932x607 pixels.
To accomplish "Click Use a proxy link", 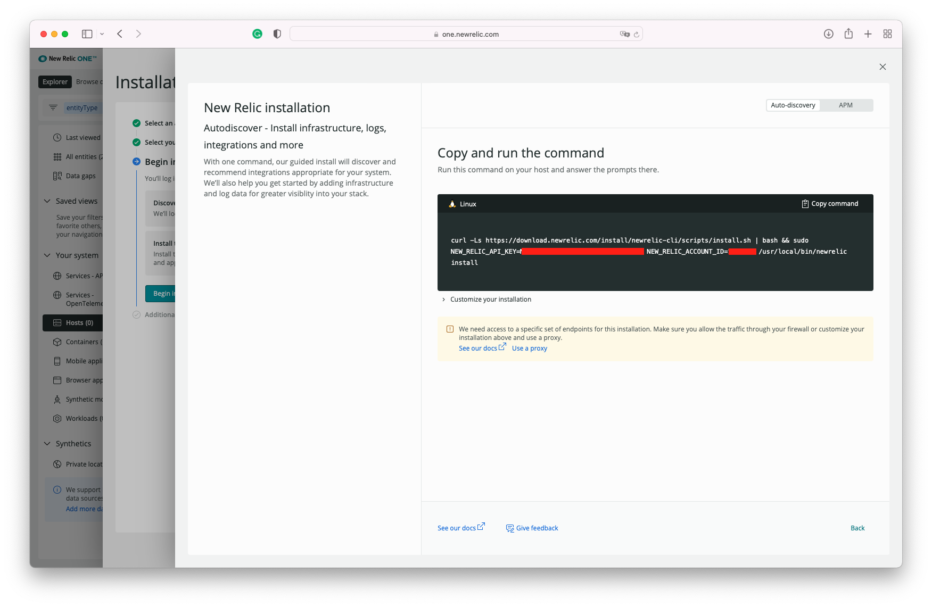I will pos(529,348).
